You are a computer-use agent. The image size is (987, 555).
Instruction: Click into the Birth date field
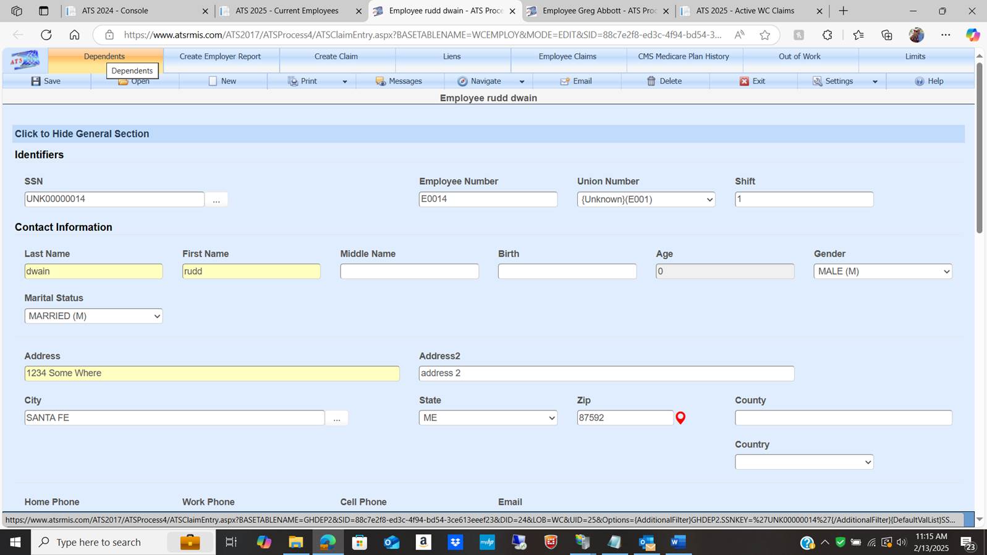567,272
